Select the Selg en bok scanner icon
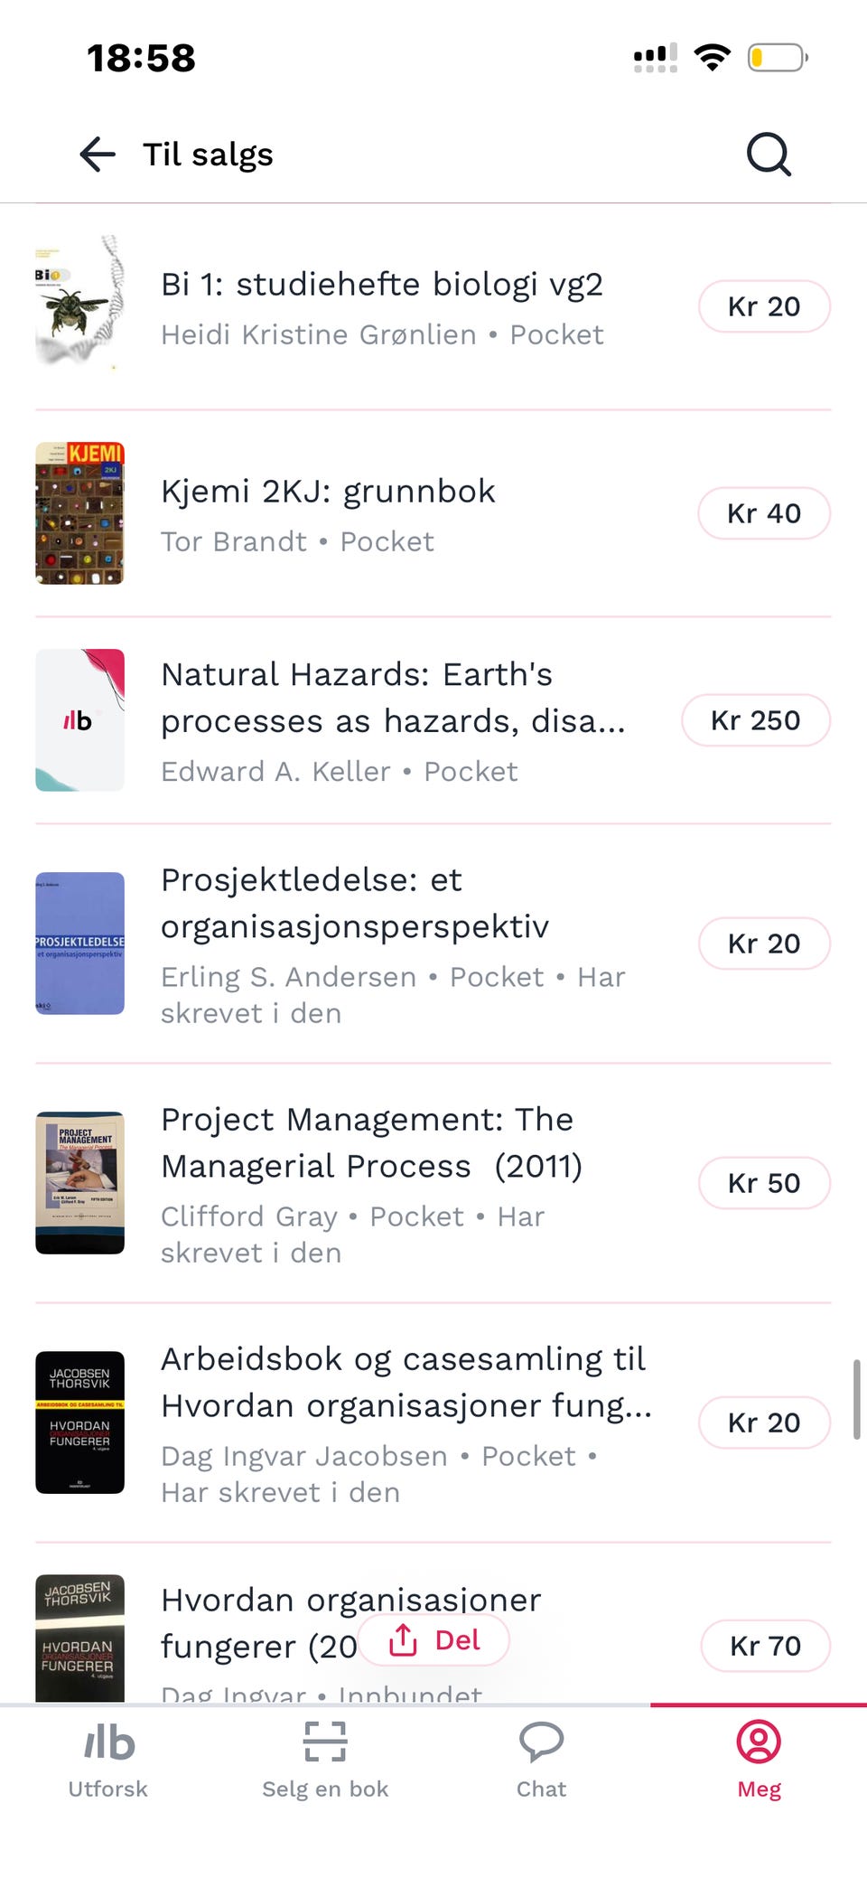The image size is (867, 1878). click(x=325, y=1742)
